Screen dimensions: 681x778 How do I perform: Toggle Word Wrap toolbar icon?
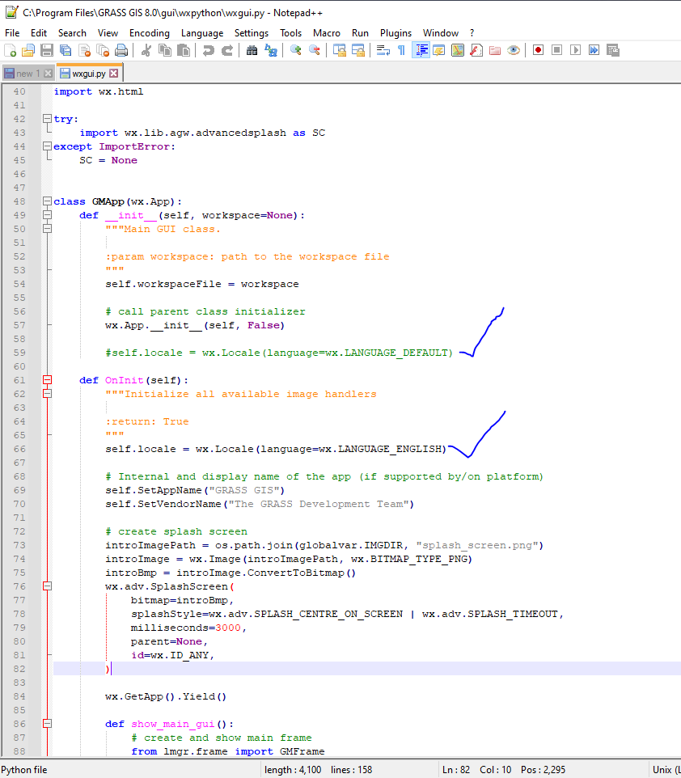pyautogui.click(x=383, y=50)
